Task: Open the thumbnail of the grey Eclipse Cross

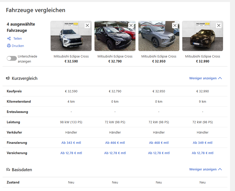Action: [159, 36]
